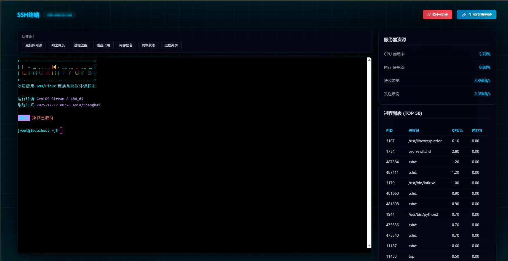Viewport: 508px width, 261px height.
Task: Select process PID 11187
Action: tap(437, 246)
